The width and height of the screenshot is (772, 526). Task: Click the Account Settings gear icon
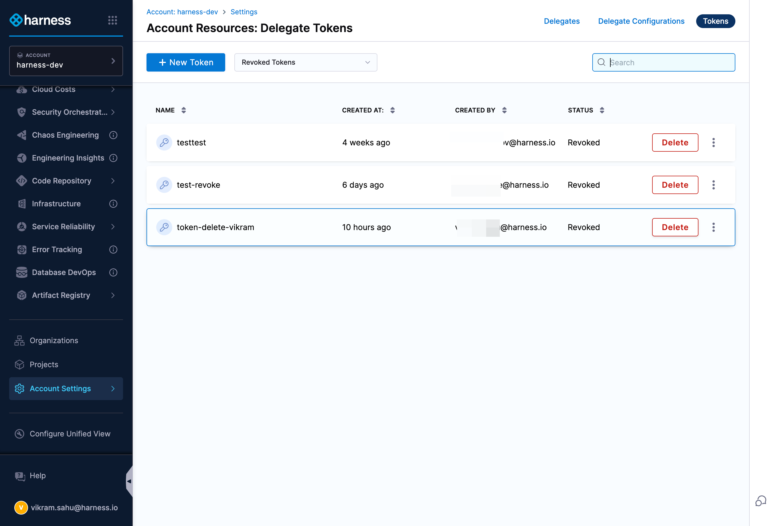[x=19, y=389]
